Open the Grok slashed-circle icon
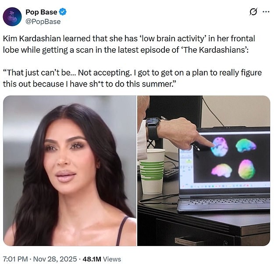The height and width of the screenshot is (264, 278). tap(253, 12)
